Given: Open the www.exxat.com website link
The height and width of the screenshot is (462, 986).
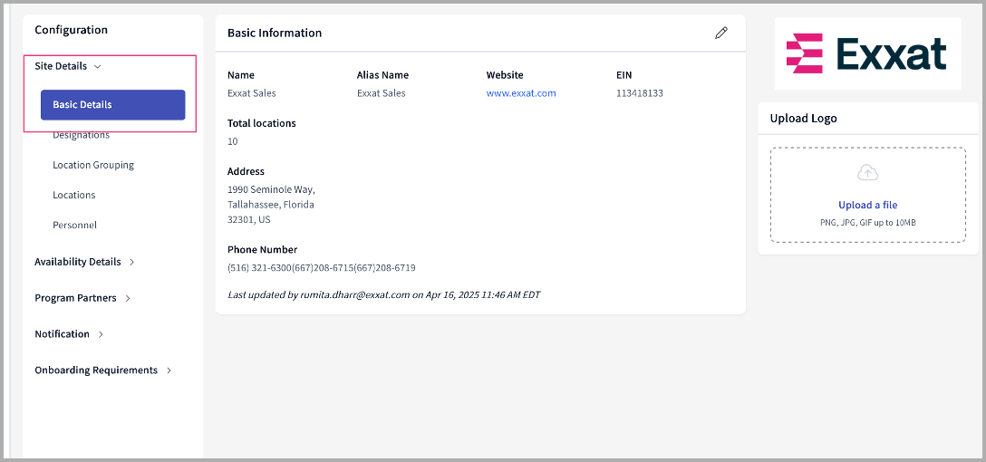Looking at the screenshot, I should (521, 93).
